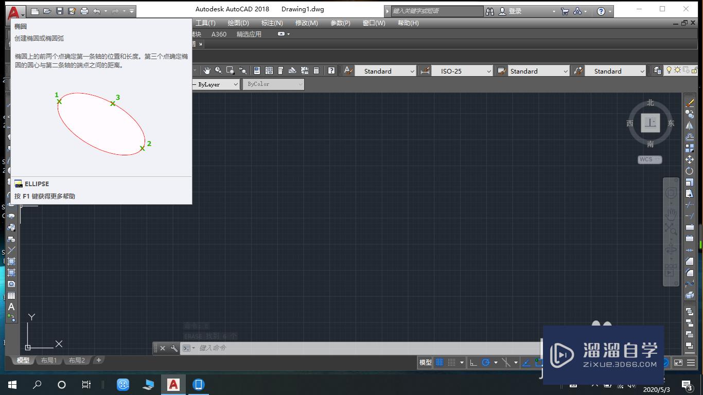This screenshot has height=395, width=703.
Task: Open the Dimension Style dropdown showing ISO-25
Action: tap(461, 71)
